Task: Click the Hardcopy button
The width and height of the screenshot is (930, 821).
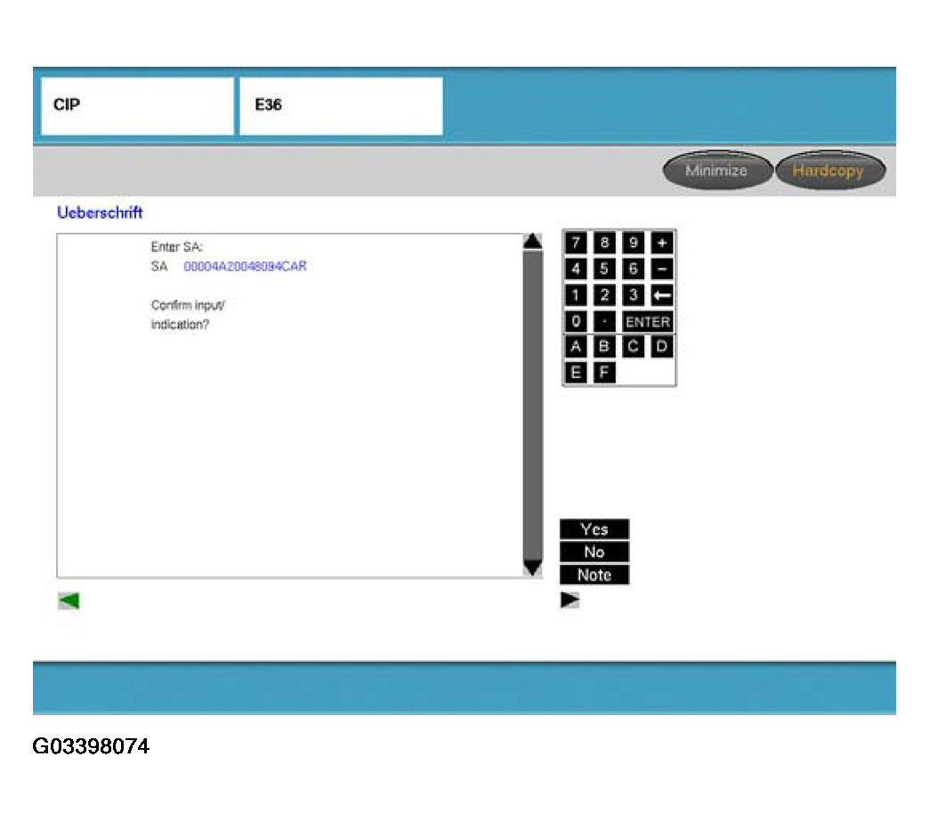Action: click(829, 171)
